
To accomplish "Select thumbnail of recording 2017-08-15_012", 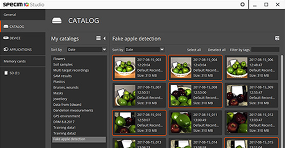I will [237, 123].
